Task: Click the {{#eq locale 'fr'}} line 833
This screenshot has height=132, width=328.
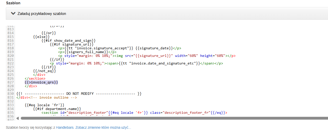Action: [44, 105]
